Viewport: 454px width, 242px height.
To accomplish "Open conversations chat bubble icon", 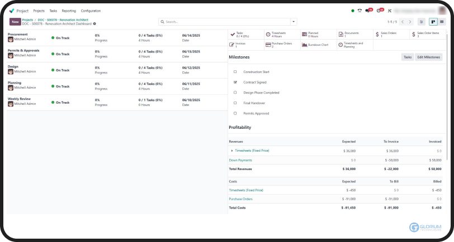I will (x=368, y=11).
